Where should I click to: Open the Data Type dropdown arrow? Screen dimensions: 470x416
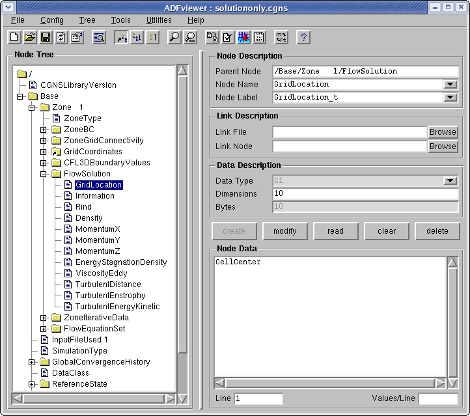pos(450,181)
